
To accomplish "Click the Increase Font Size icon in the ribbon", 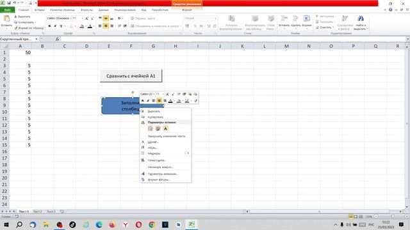I will (x=87, y=19).
